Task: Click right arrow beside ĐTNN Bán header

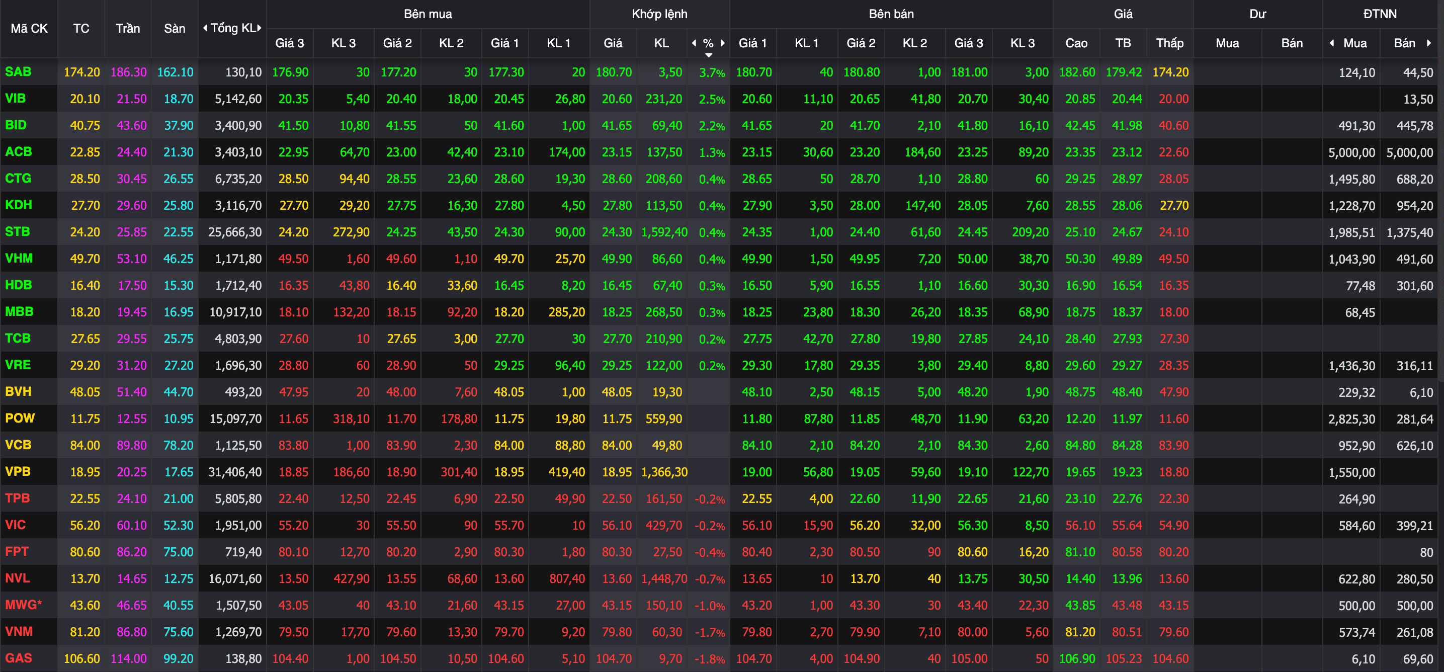Action: tap(1429, 43)
